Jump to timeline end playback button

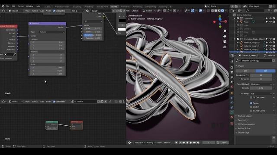pyautogui.click(x=198, y=143)
